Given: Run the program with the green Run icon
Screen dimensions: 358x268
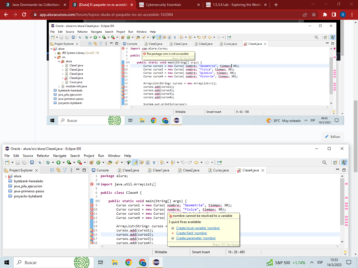Looking at the screenshot, I should point(58,162).
